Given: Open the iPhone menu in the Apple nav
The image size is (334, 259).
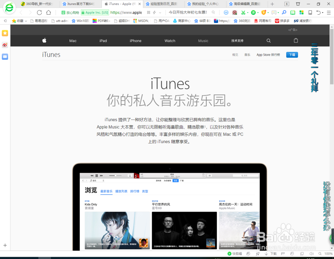Looking at the screenshot, I should click(136, 41).
